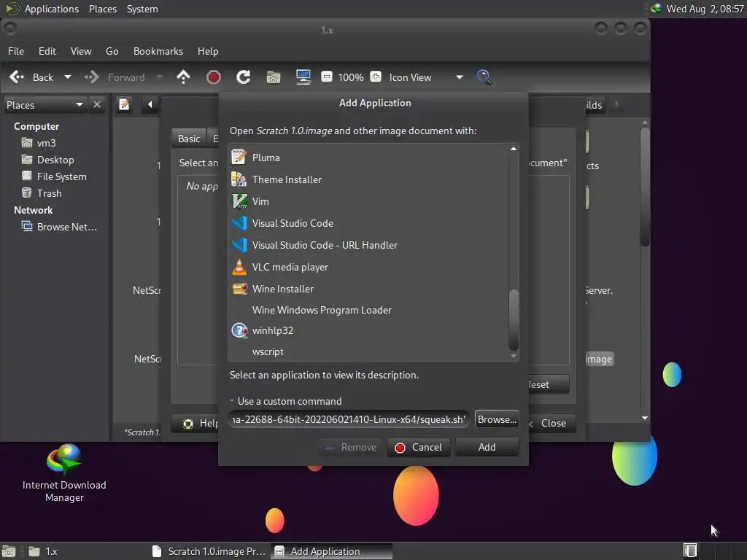
Task: Click the Remove button
Action: tap(351, 447)
